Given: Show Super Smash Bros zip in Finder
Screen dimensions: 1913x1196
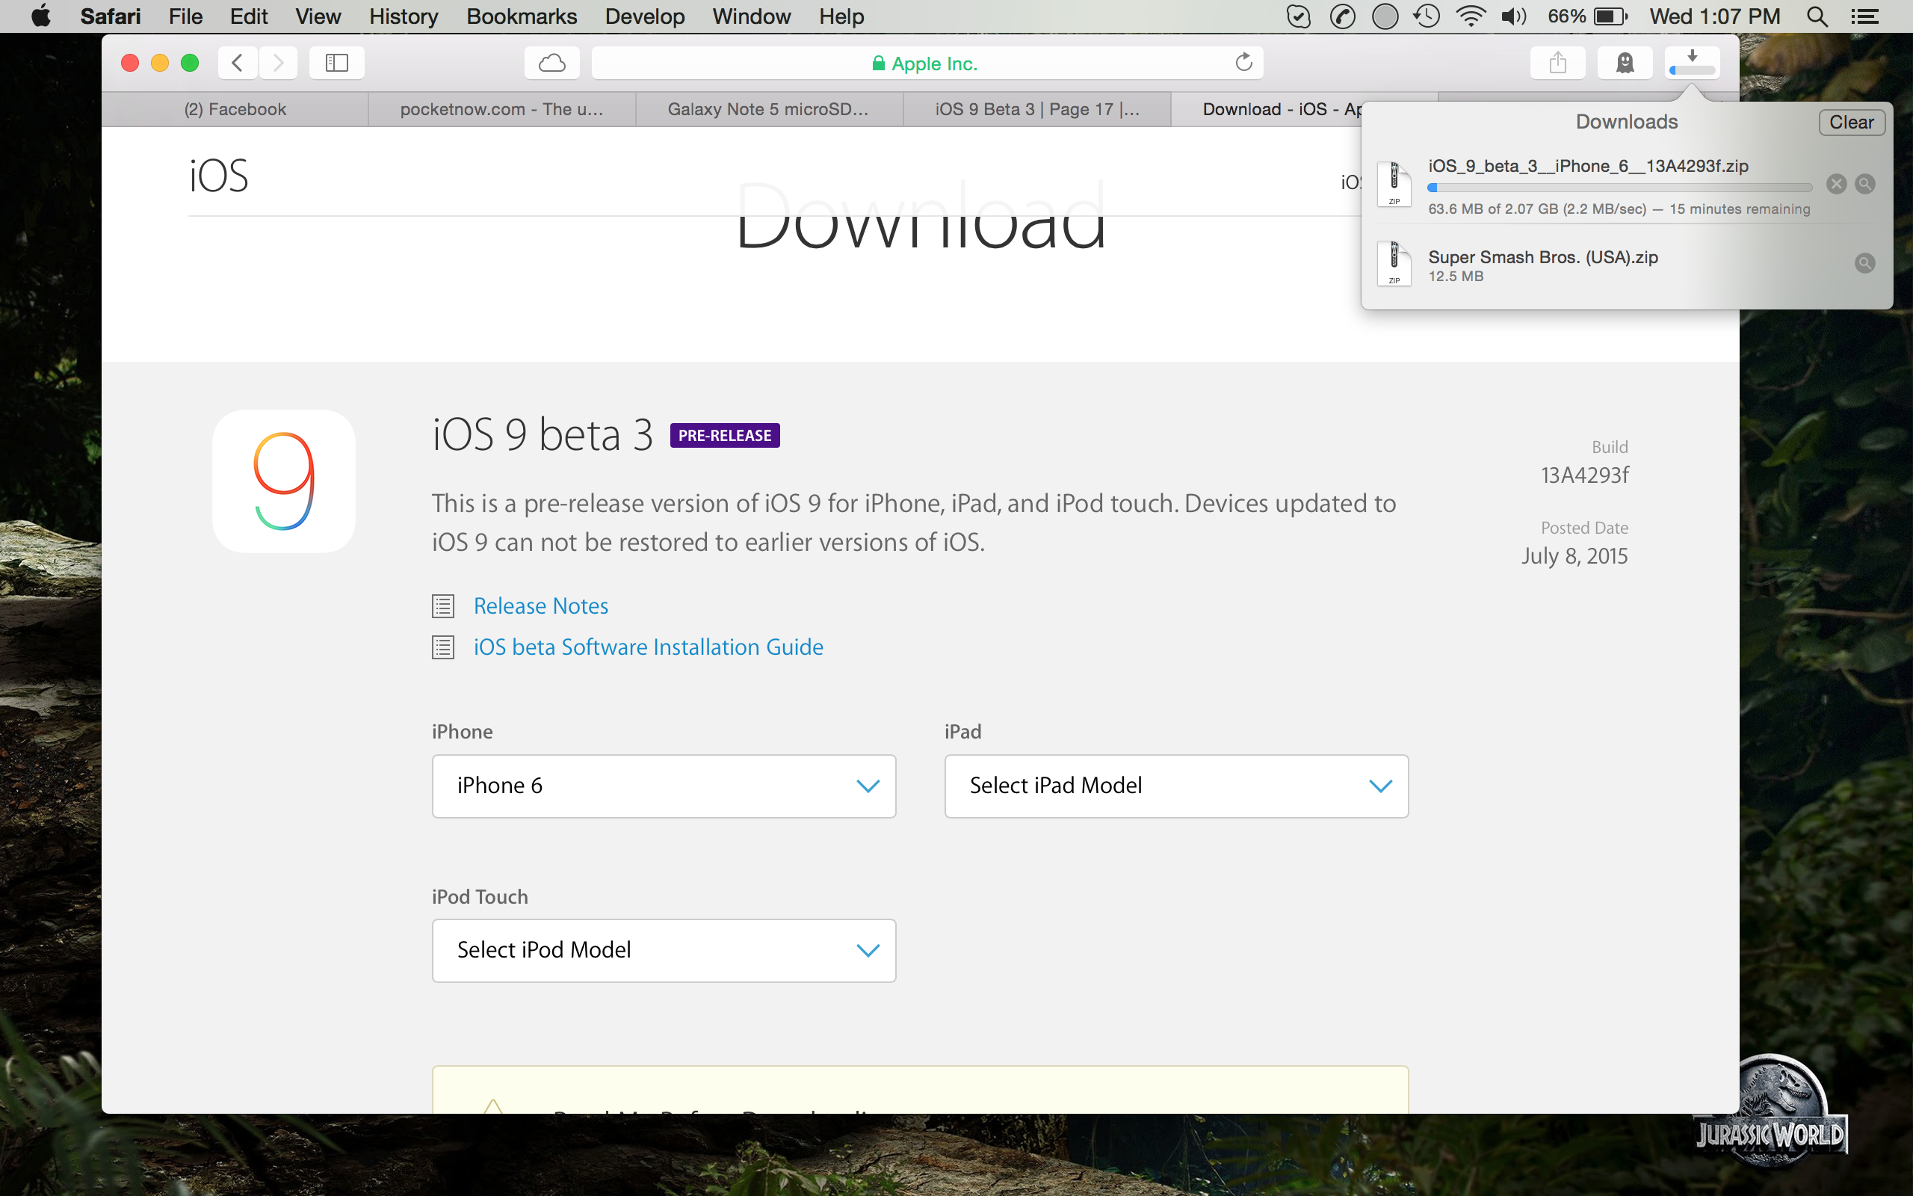Looking at the screenshot, I should tap(1864, 263).
